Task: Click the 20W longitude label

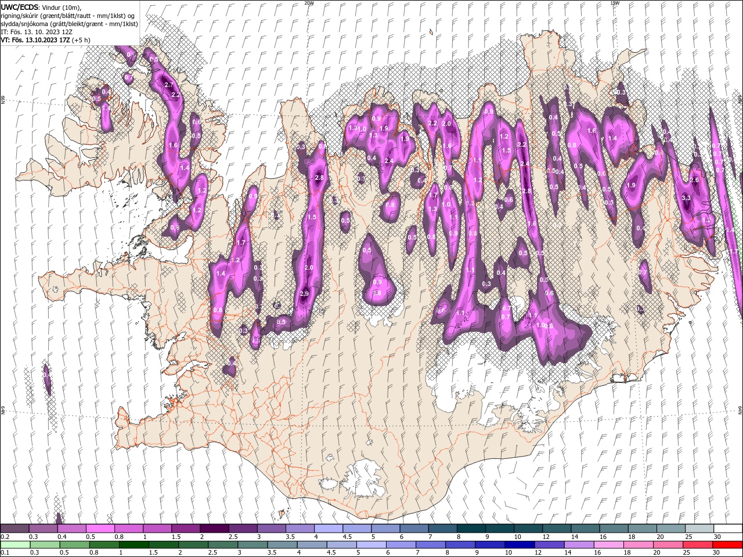Action: pos(309,2)
